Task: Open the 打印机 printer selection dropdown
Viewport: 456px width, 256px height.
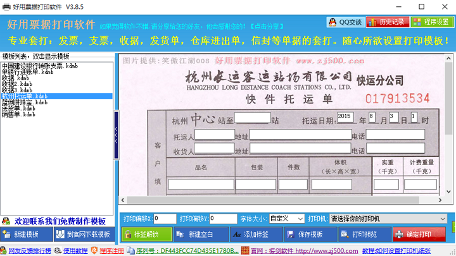Action: (x=388, y=219)
